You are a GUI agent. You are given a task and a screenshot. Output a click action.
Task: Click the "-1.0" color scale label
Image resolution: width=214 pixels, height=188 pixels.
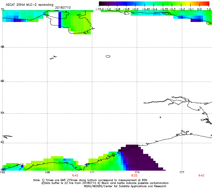click(108, 9)
